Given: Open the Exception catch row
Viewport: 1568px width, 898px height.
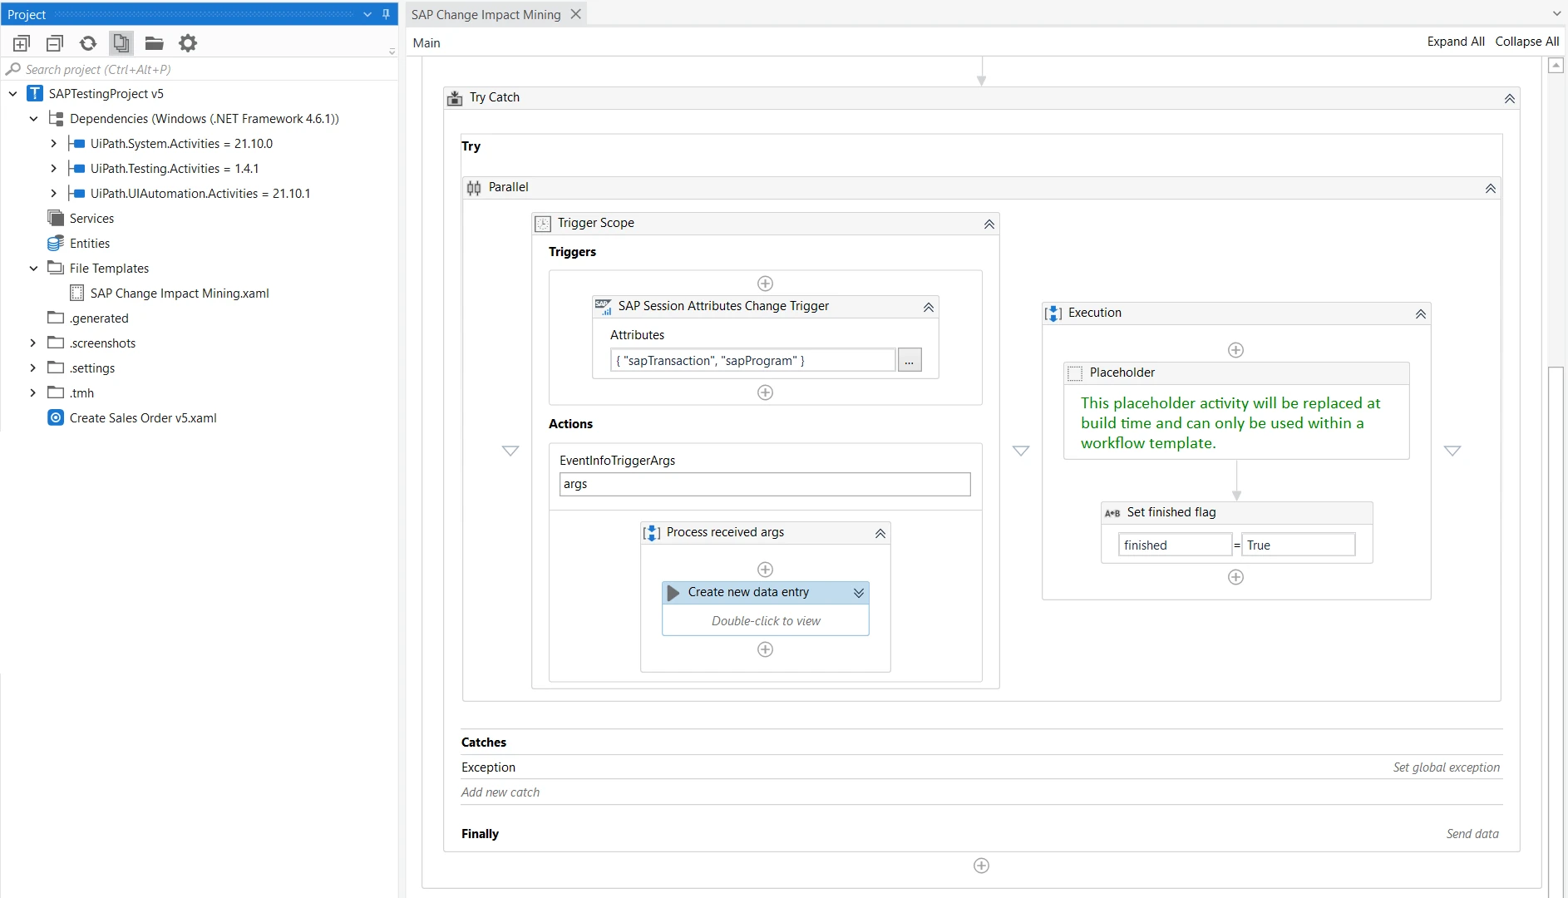Looking at the screenshot, I should pos(981,767).
